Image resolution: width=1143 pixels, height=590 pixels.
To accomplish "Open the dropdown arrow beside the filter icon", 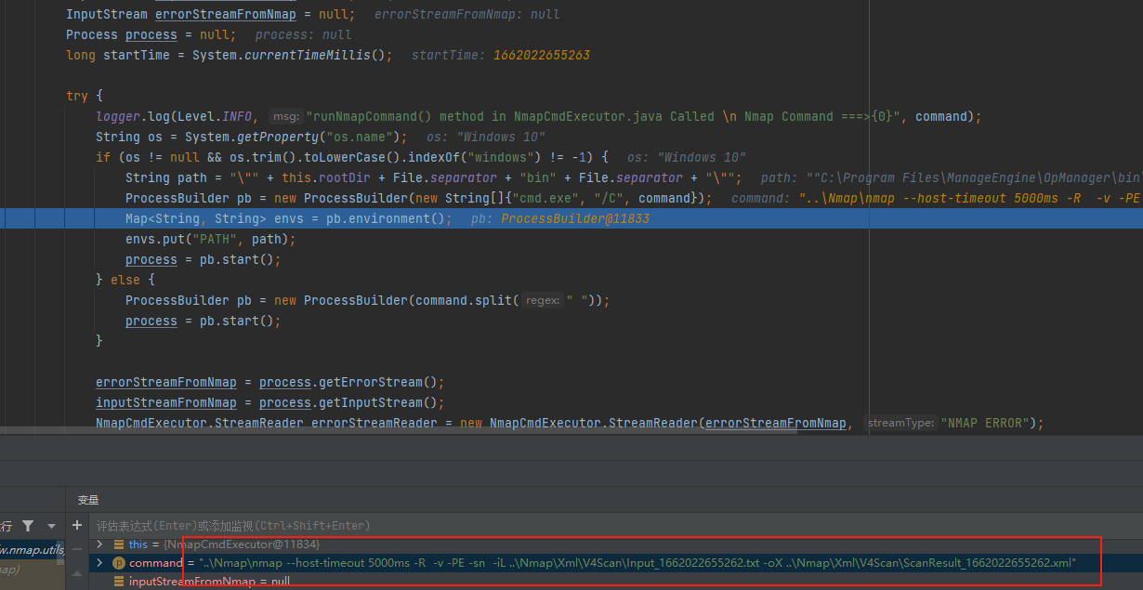I will coord(51,526).
